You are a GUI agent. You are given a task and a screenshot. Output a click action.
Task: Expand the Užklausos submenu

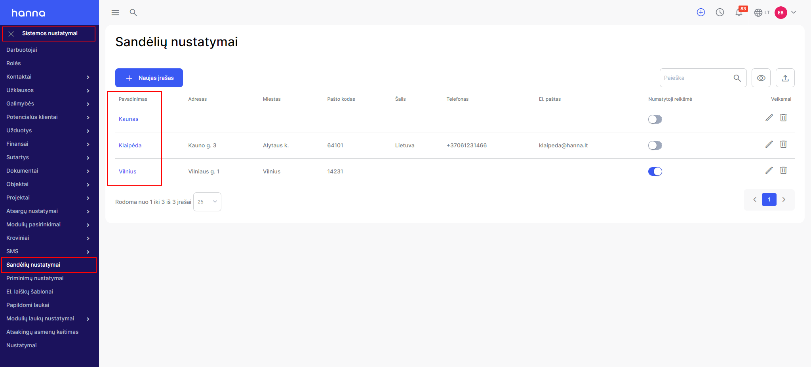88,90
